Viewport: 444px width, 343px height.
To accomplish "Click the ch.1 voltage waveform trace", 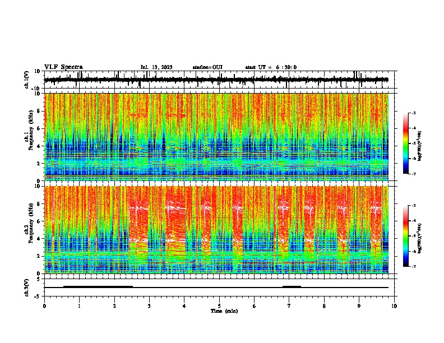I will click(216, 80).
